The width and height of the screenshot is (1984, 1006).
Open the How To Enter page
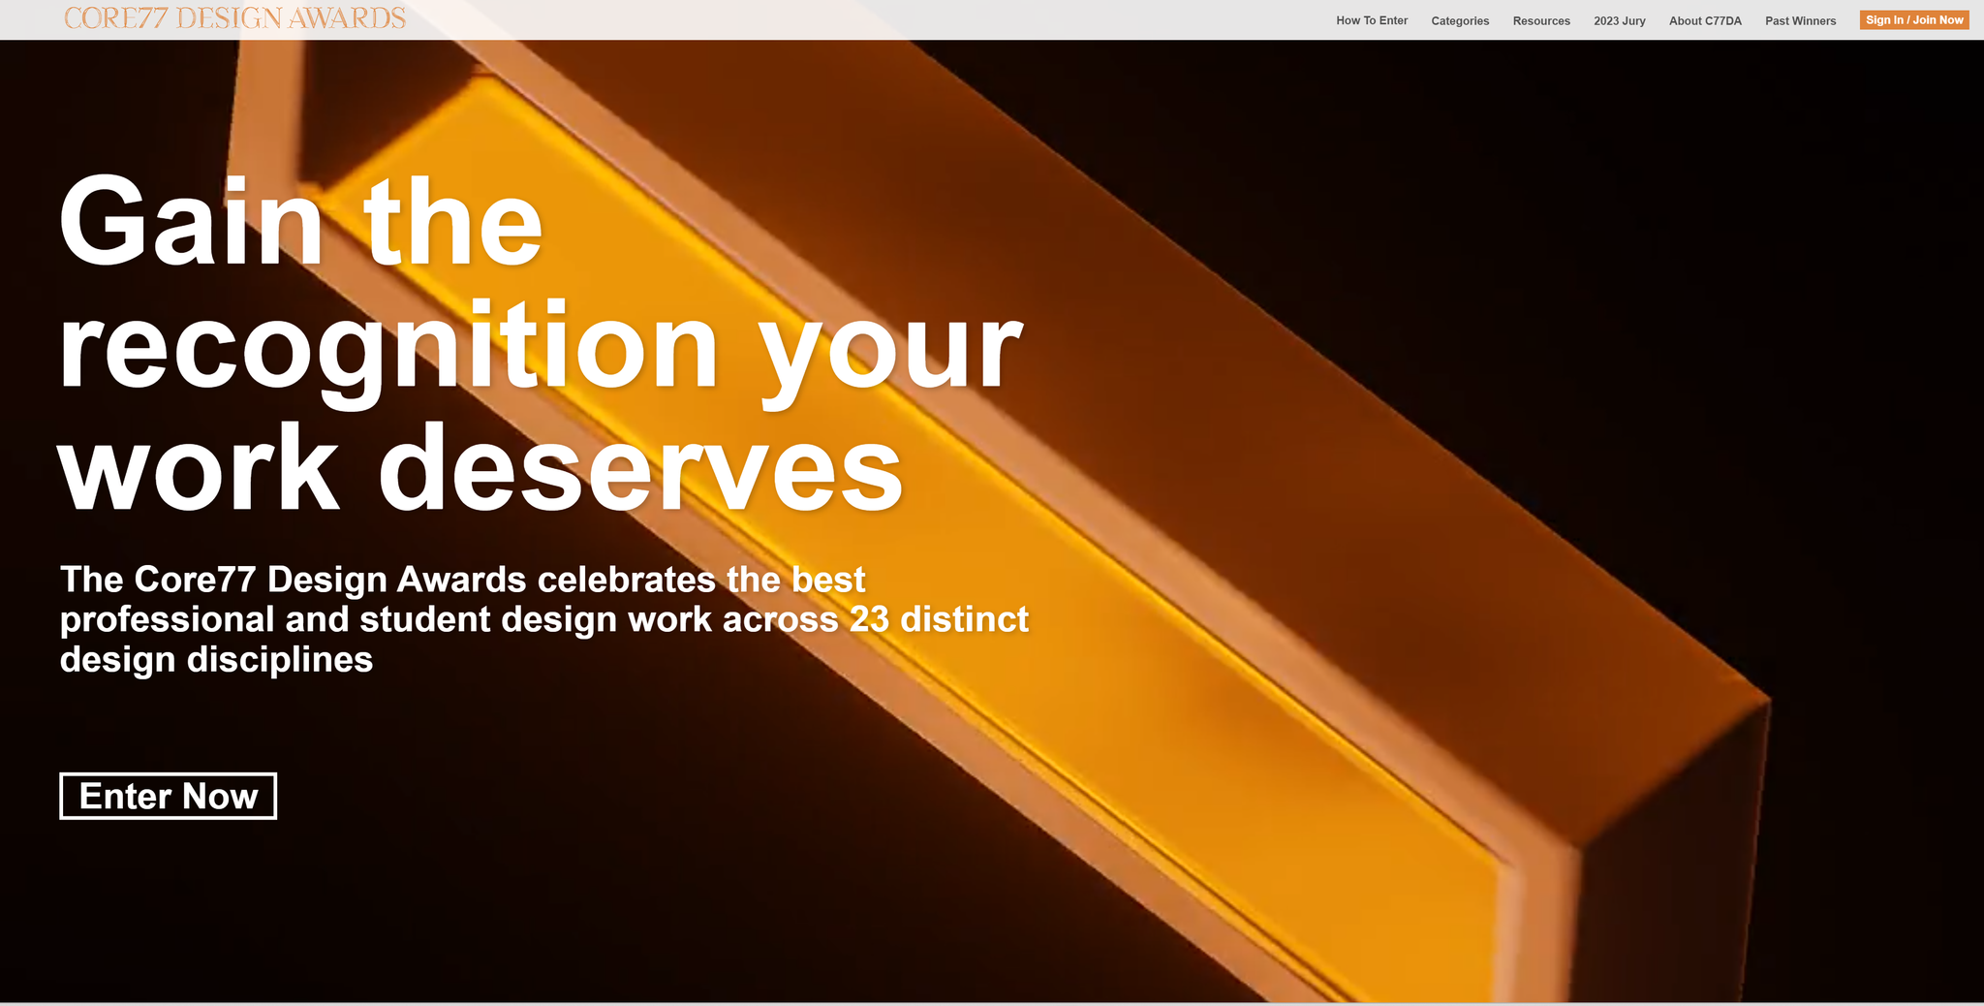tap(1372, 20)
